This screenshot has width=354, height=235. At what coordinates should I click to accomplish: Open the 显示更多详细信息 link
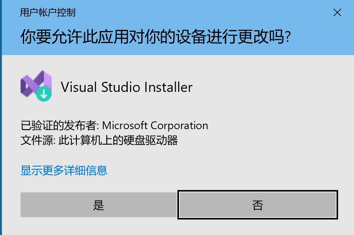tap(64, 170)
